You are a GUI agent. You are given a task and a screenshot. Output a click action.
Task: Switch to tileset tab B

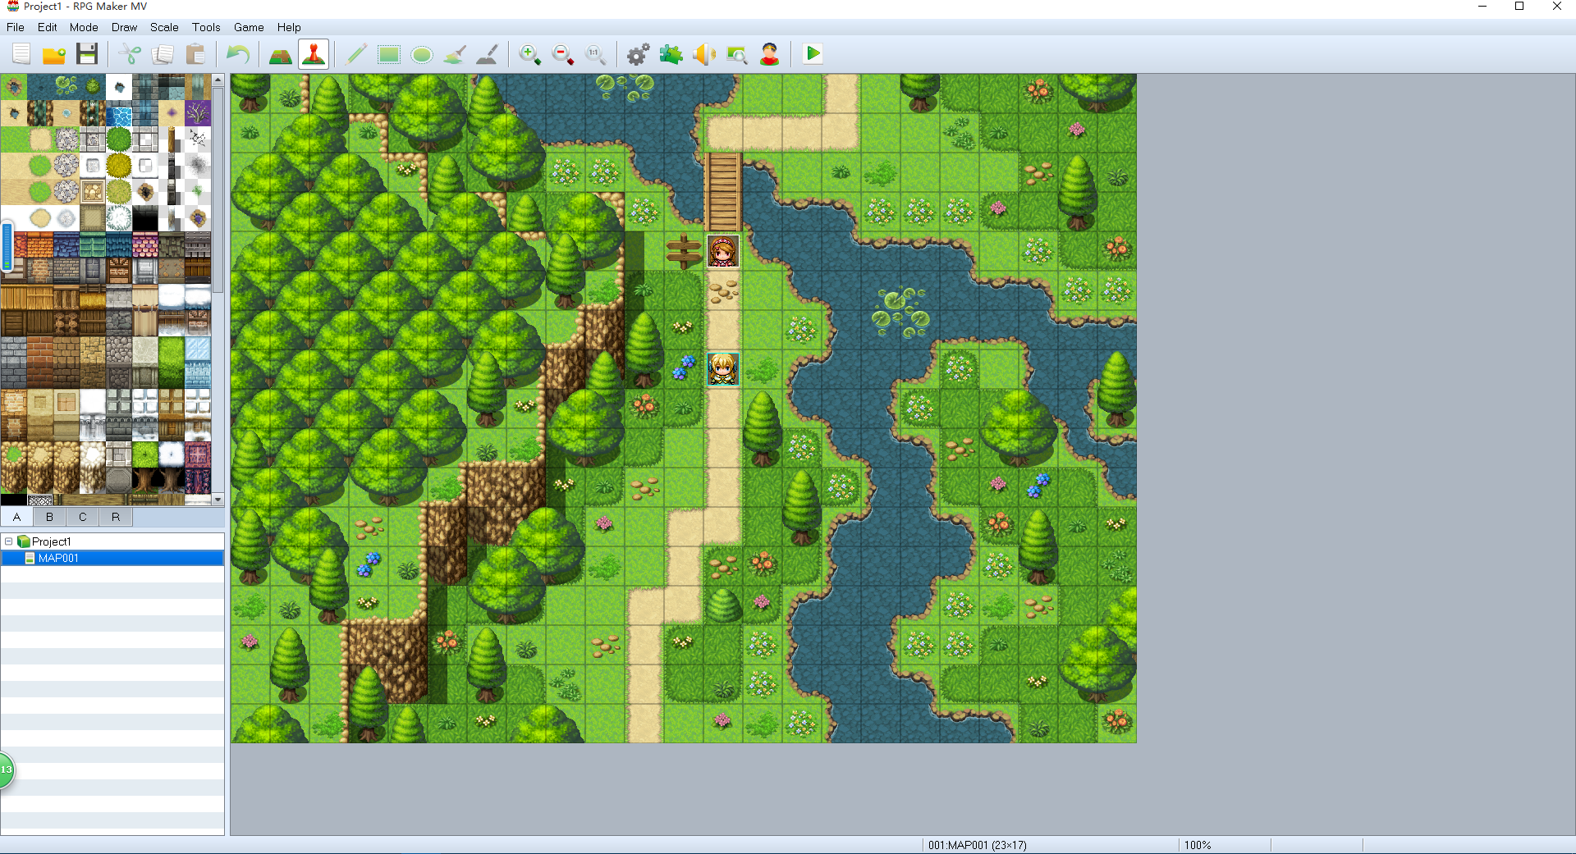point(50,517)
